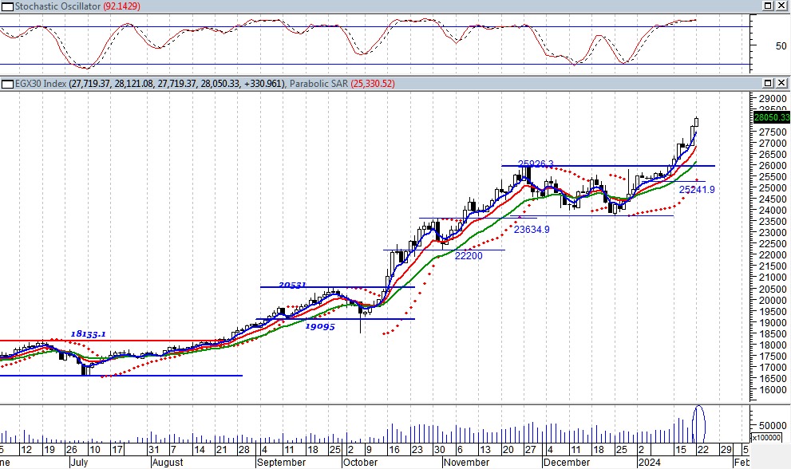Maximize the Stochastic Oscillator pane
The height and width of the screenshot is (469, 791).
765,7
